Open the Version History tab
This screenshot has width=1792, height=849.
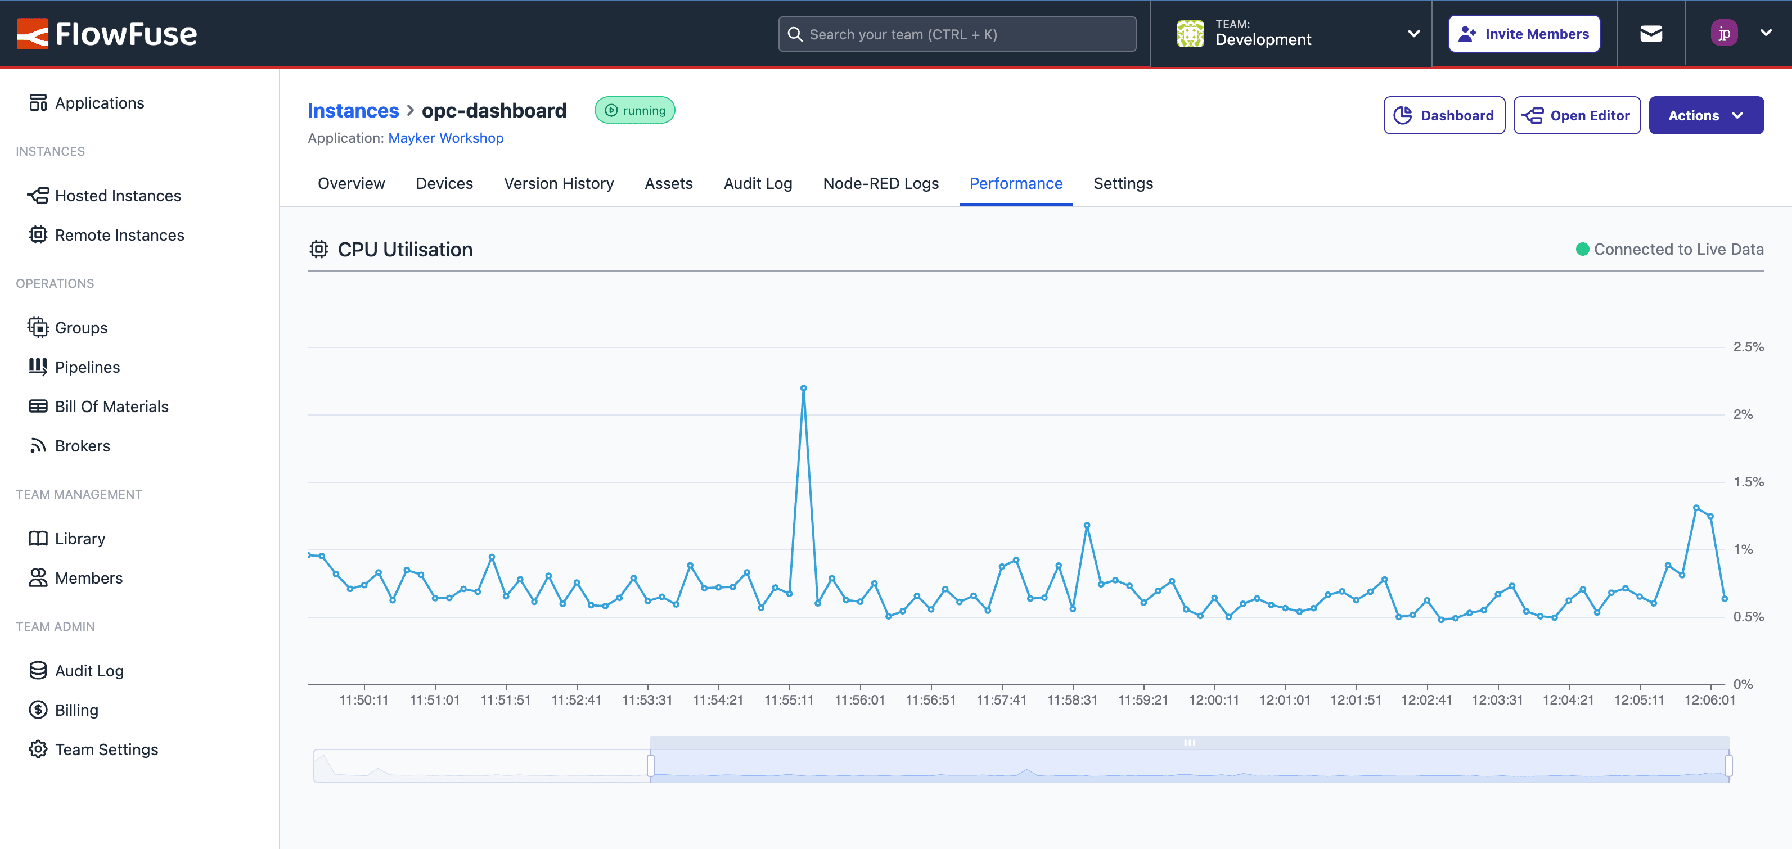coord(559,183)
